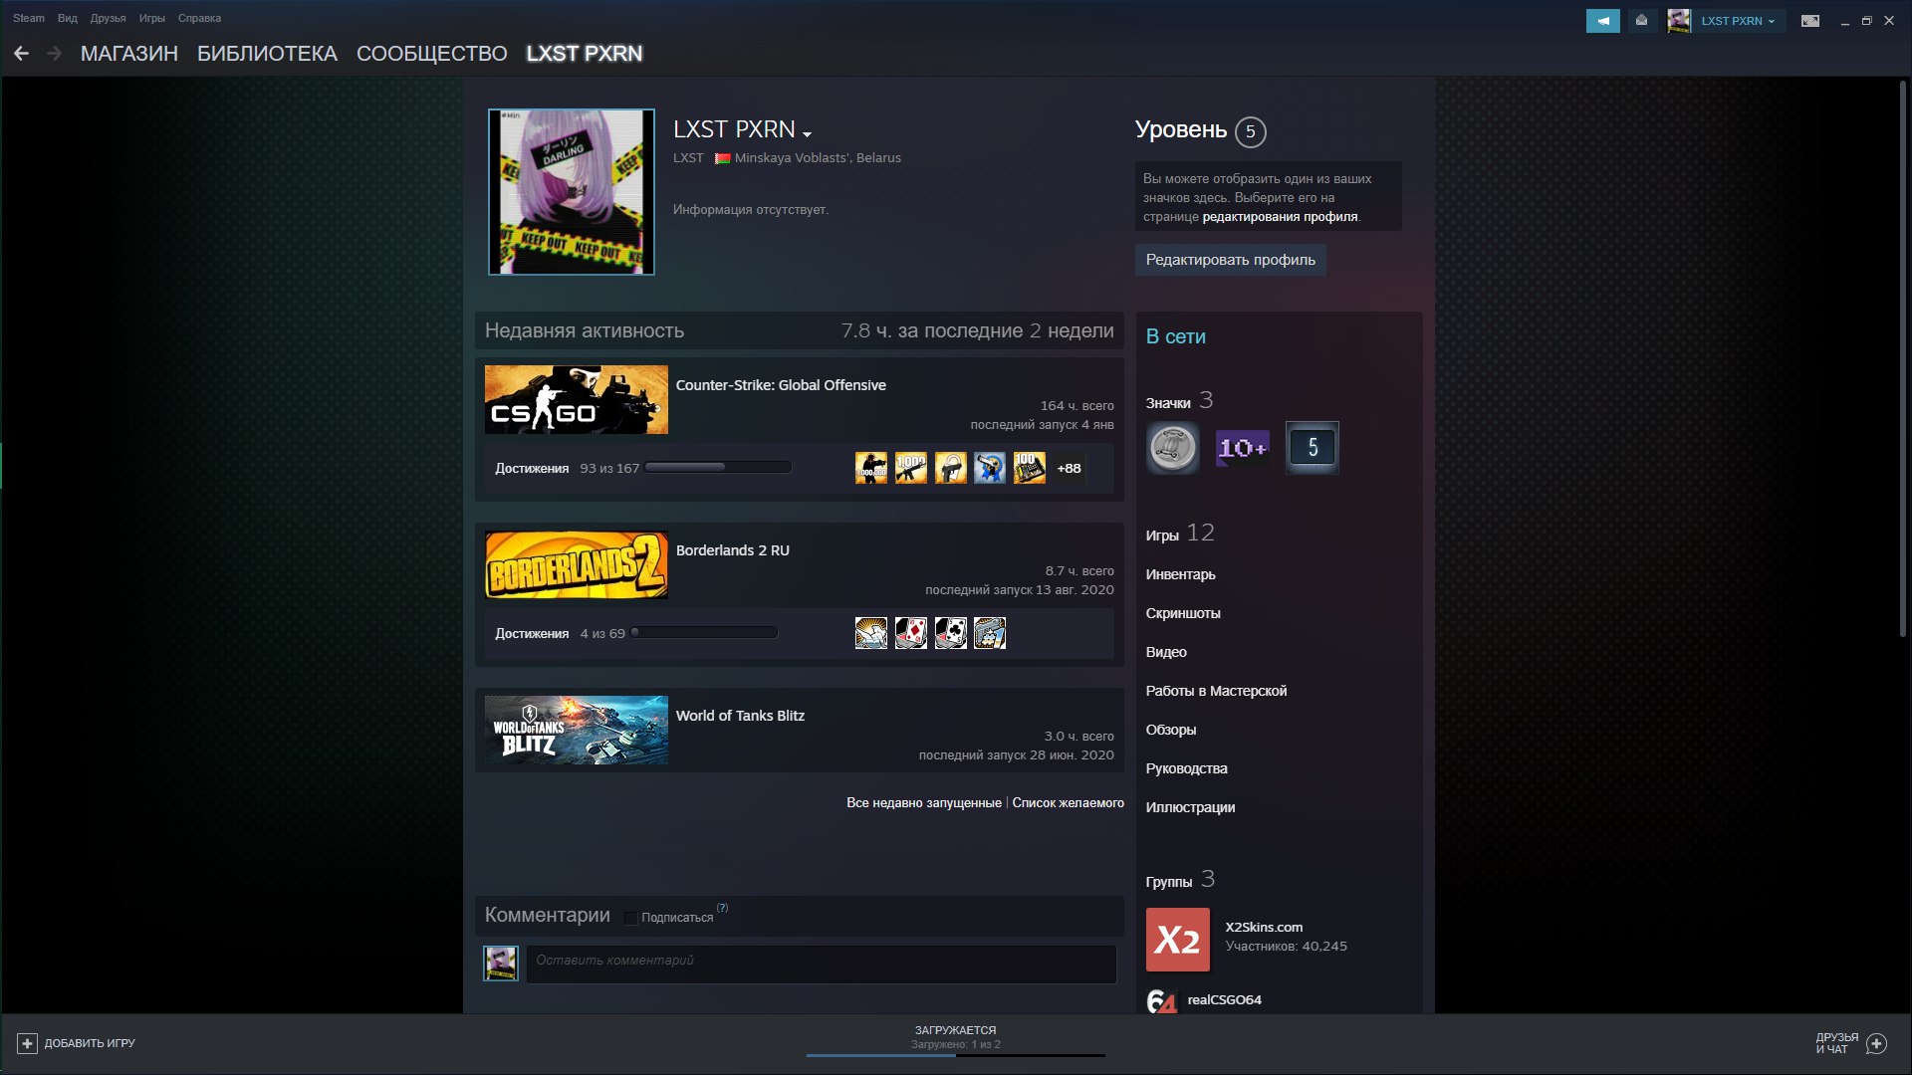Open the large profile avatar image

coord(572,192)
